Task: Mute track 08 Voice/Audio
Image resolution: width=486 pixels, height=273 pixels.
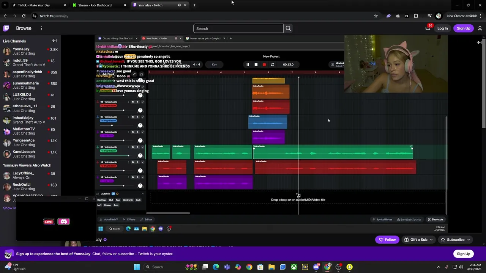Action: (x=133, y=132)
